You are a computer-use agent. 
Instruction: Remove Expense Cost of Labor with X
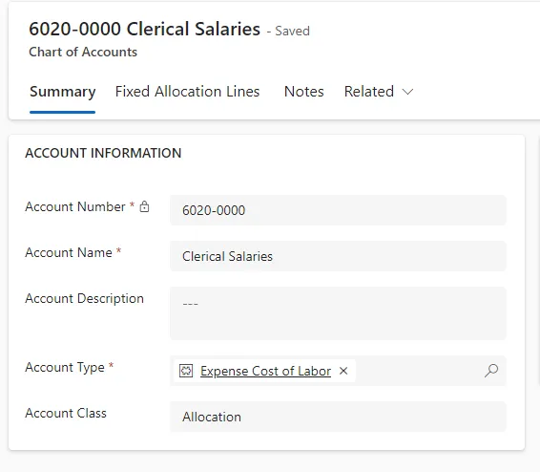coord(343,371)
